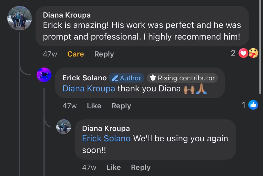
Task: Click the blue Erick Solano mention
Action: [106, 138]
